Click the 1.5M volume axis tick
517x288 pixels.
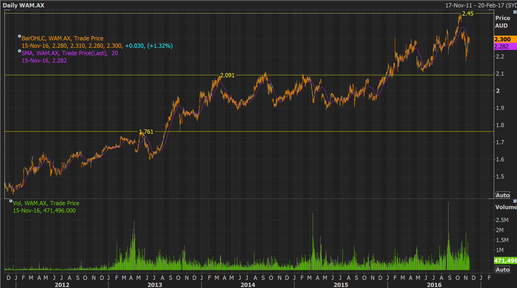pos(502,240)
